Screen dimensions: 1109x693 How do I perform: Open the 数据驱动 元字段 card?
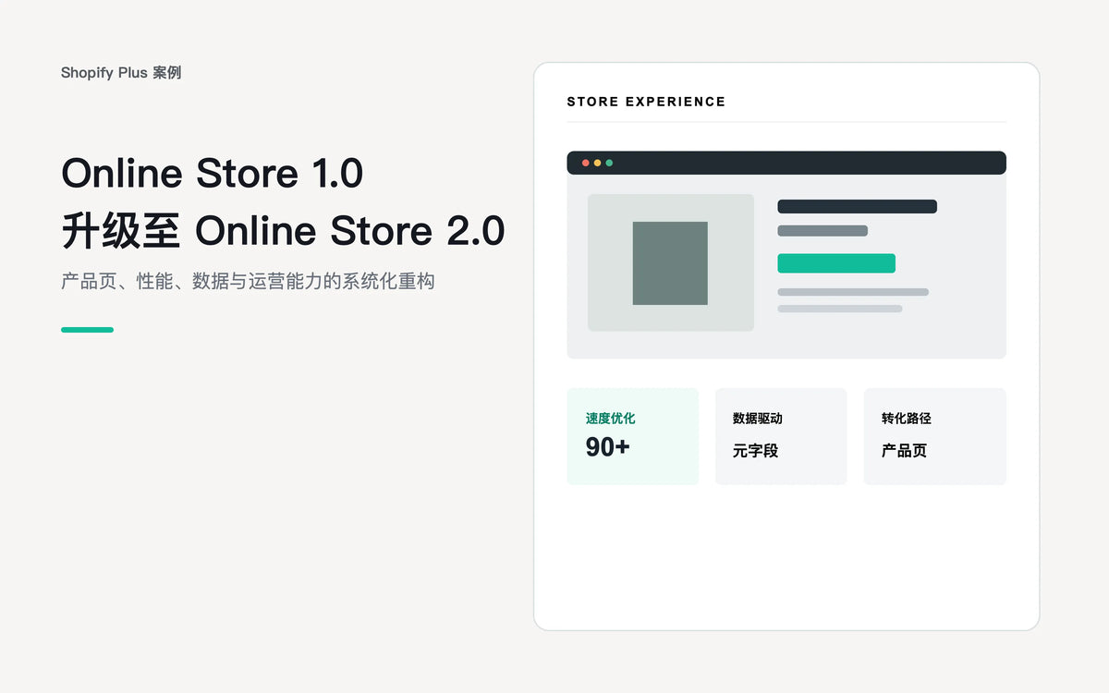coord(781,436)
